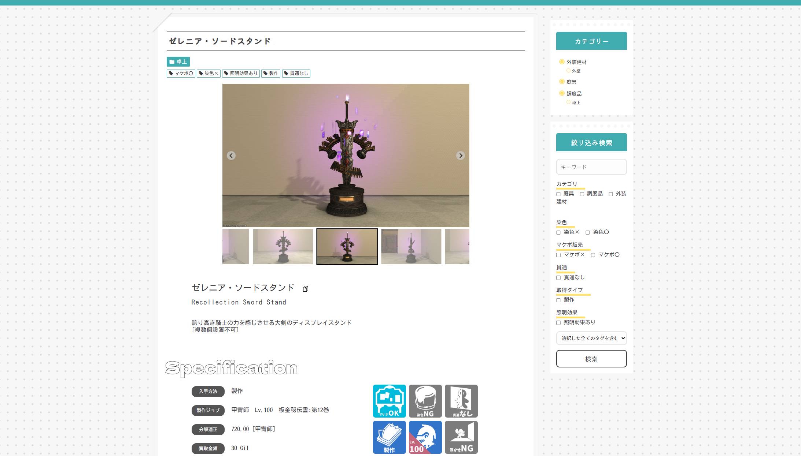This screenshot has height=456, width=801.
Task: Click the 貫通なし wall icon
Action: pos(461,401)
